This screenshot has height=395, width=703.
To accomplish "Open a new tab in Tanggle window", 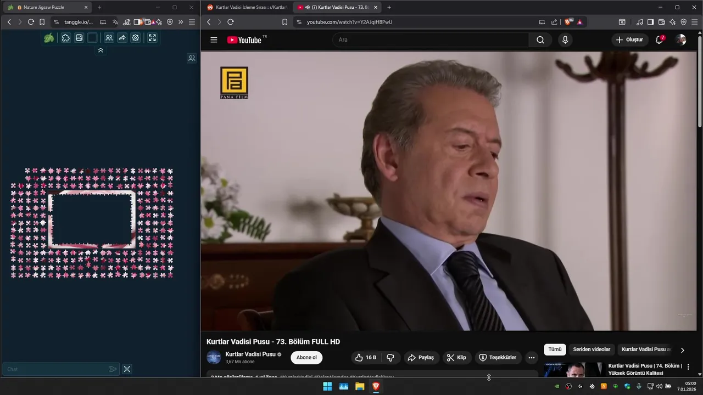I will point(99,7).
